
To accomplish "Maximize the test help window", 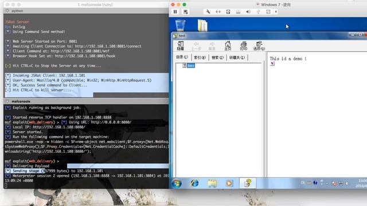I will 360,34.
